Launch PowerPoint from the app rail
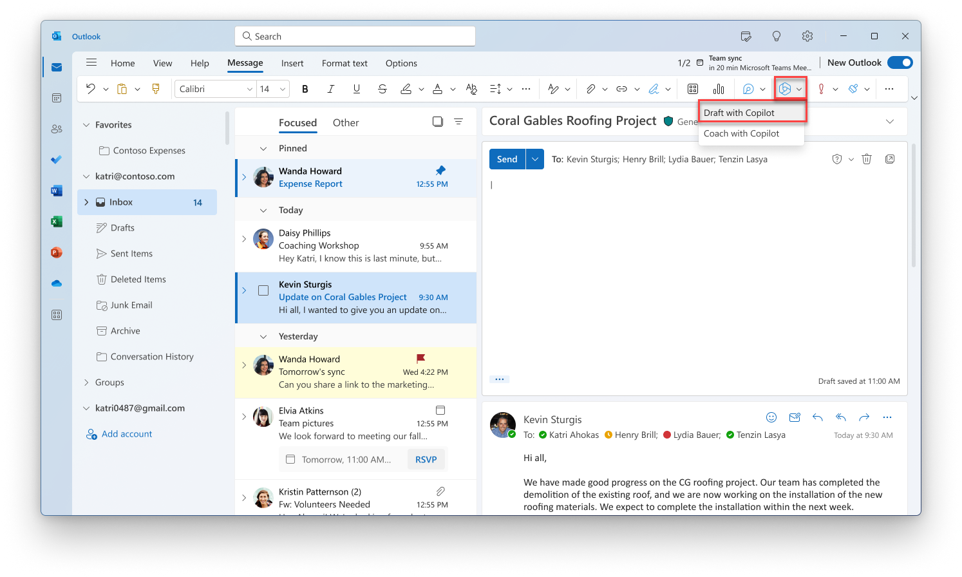Image resolution: width=962 pixels, height=577 pixels. [x=57, y=252]
